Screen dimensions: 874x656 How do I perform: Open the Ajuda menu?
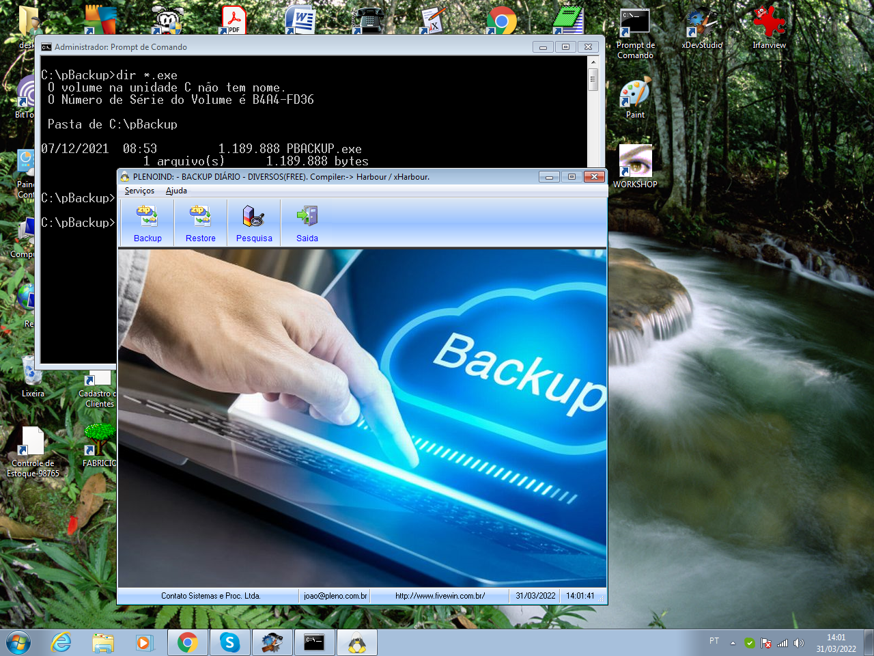tap(176, 191)
